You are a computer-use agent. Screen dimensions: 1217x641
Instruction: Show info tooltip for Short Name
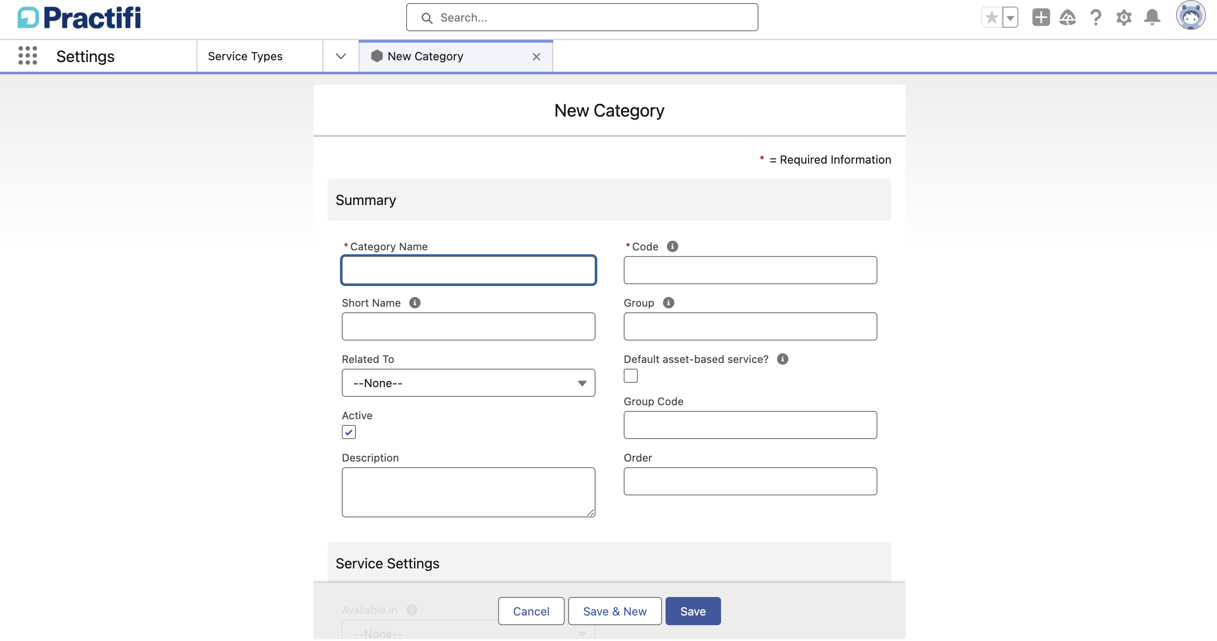415,303
